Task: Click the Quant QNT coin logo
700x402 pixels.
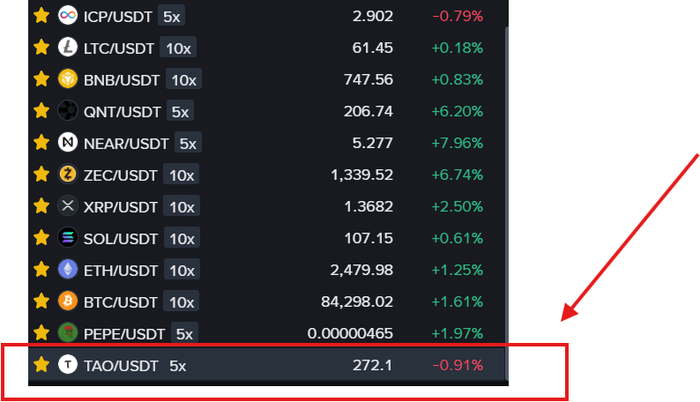Action: 68,110
